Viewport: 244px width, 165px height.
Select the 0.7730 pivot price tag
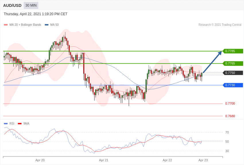pos(233,85)
